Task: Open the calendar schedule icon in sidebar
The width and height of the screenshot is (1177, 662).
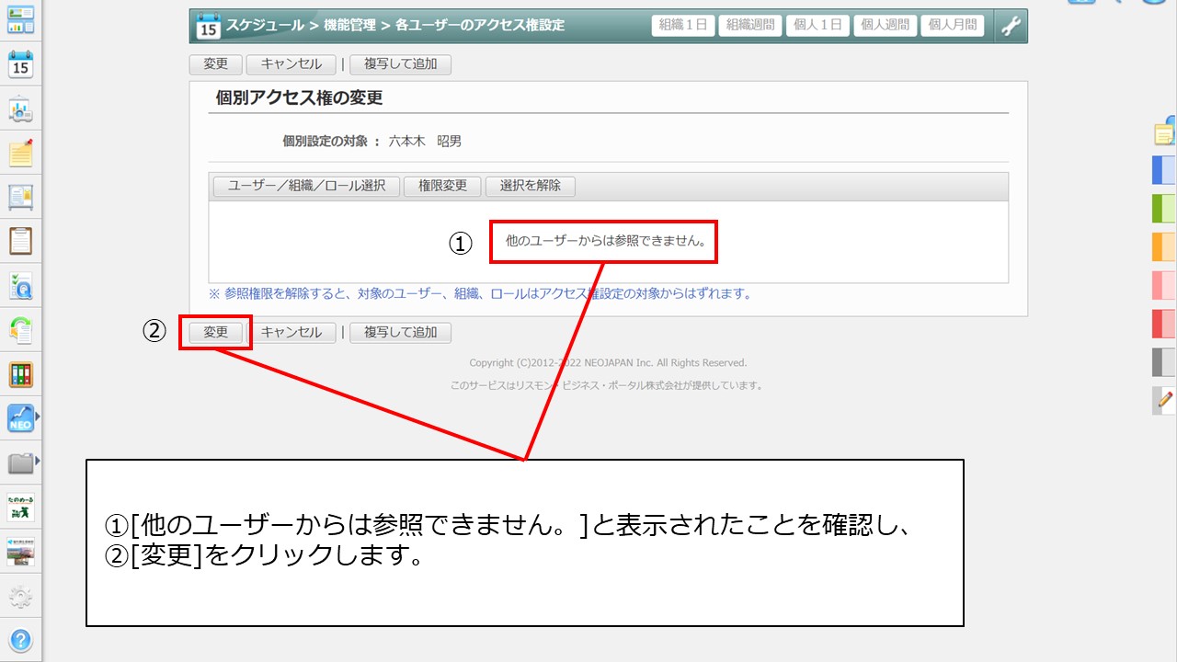Action: pos(20,65)
